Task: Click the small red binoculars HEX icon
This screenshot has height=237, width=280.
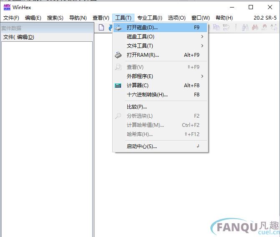Action: coord(264,27)
